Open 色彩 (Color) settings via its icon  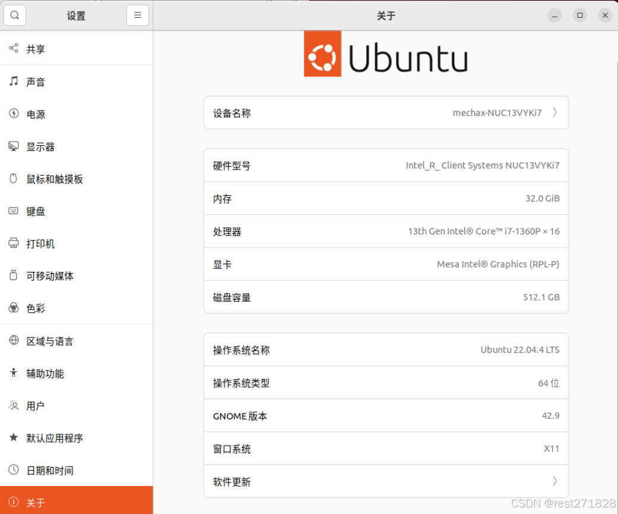[x=13, y=308]
